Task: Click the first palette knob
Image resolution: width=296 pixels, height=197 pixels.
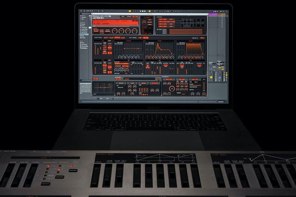Action: [x=114, y=31]
